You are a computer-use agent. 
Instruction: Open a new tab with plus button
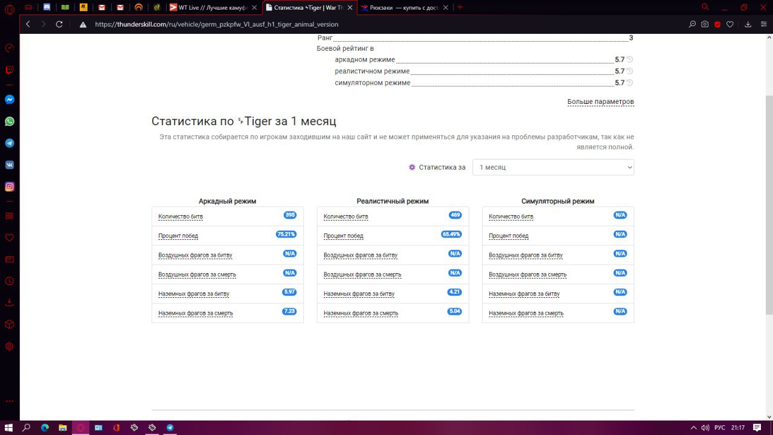[x=460, y=7]
